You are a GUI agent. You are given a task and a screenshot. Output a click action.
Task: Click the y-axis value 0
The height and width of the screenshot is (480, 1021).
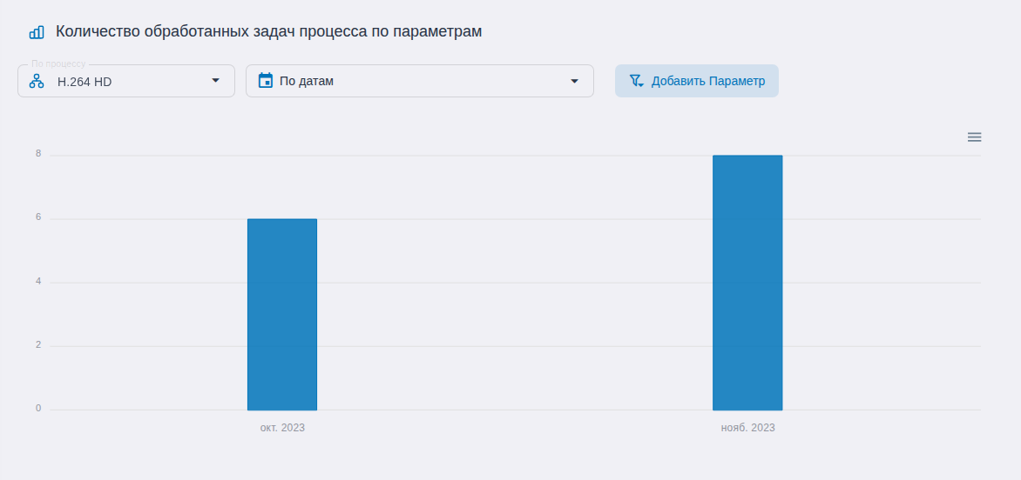click(38, 409)
